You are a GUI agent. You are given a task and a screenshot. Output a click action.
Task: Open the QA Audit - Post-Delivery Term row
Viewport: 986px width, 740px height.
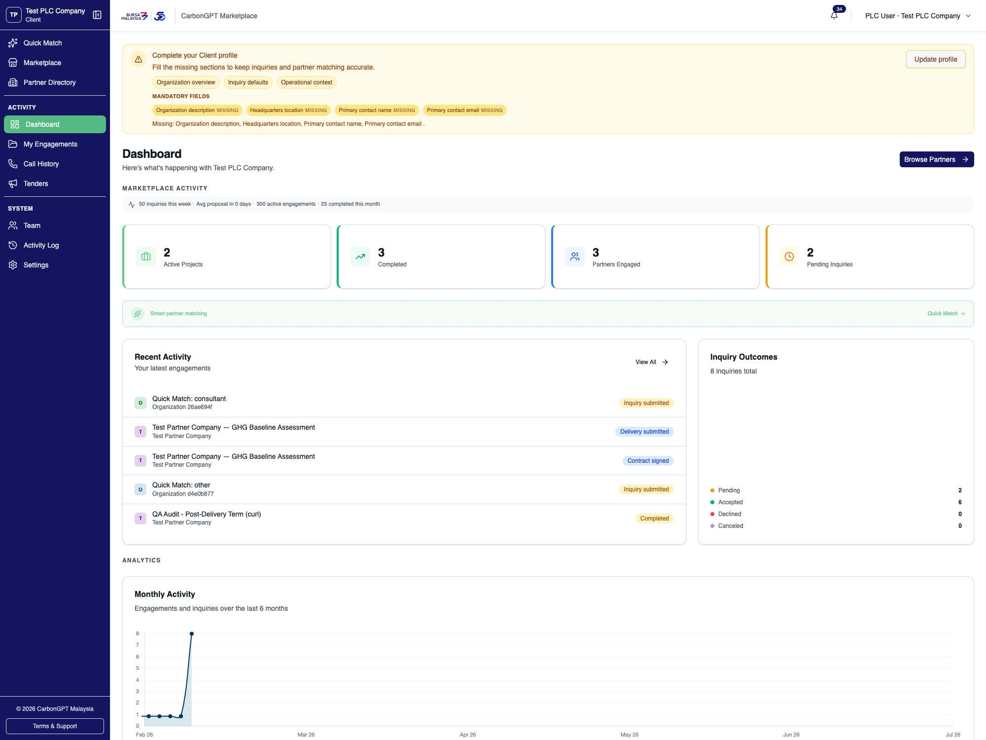[404, 518]
